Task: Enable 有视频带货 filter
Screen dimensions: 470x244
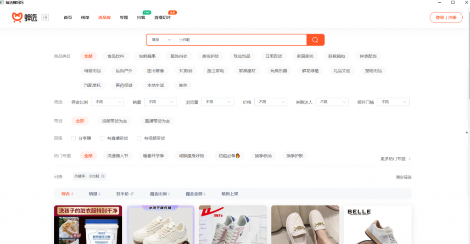Action: (x=139, y=138)
